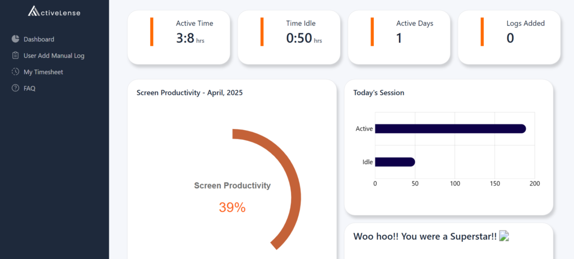Select the Active Days card
The width and height of the screenshot is (574, 259).
pos(399,37)
